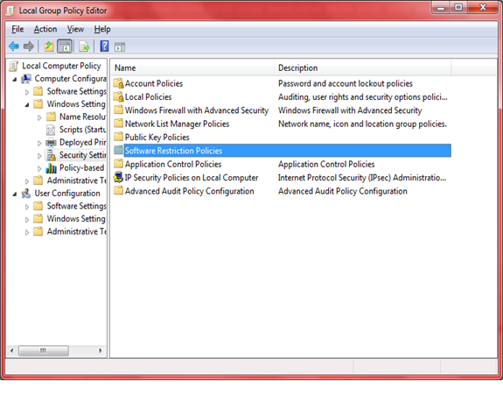Collapse the User Configuration tree node
Viewport: 503px width, 417px height.
point(15,194)
